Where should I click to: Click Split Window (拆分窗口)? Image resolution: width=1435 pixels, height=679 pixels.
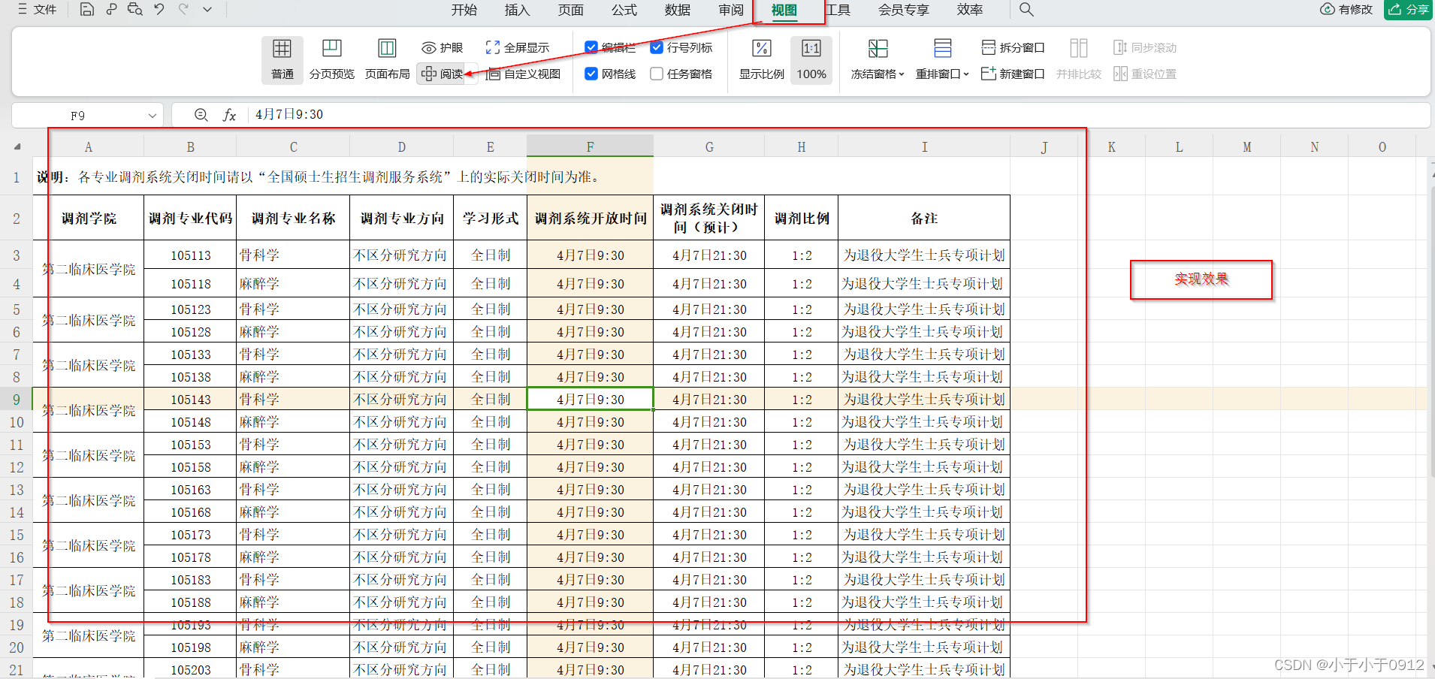[x=1013, y=48]
